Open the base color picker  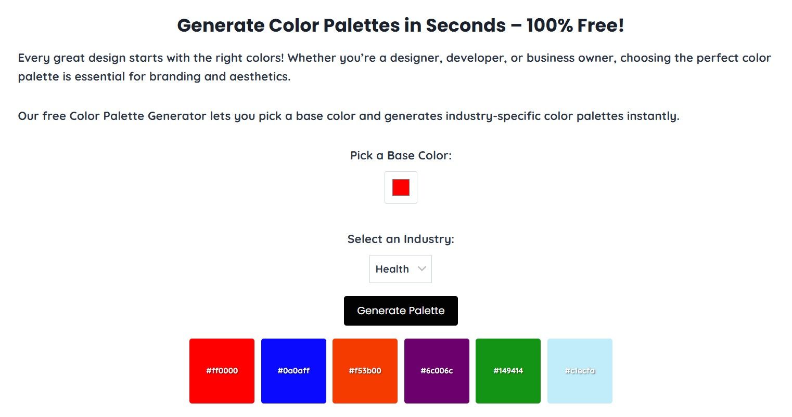[400, 187]
